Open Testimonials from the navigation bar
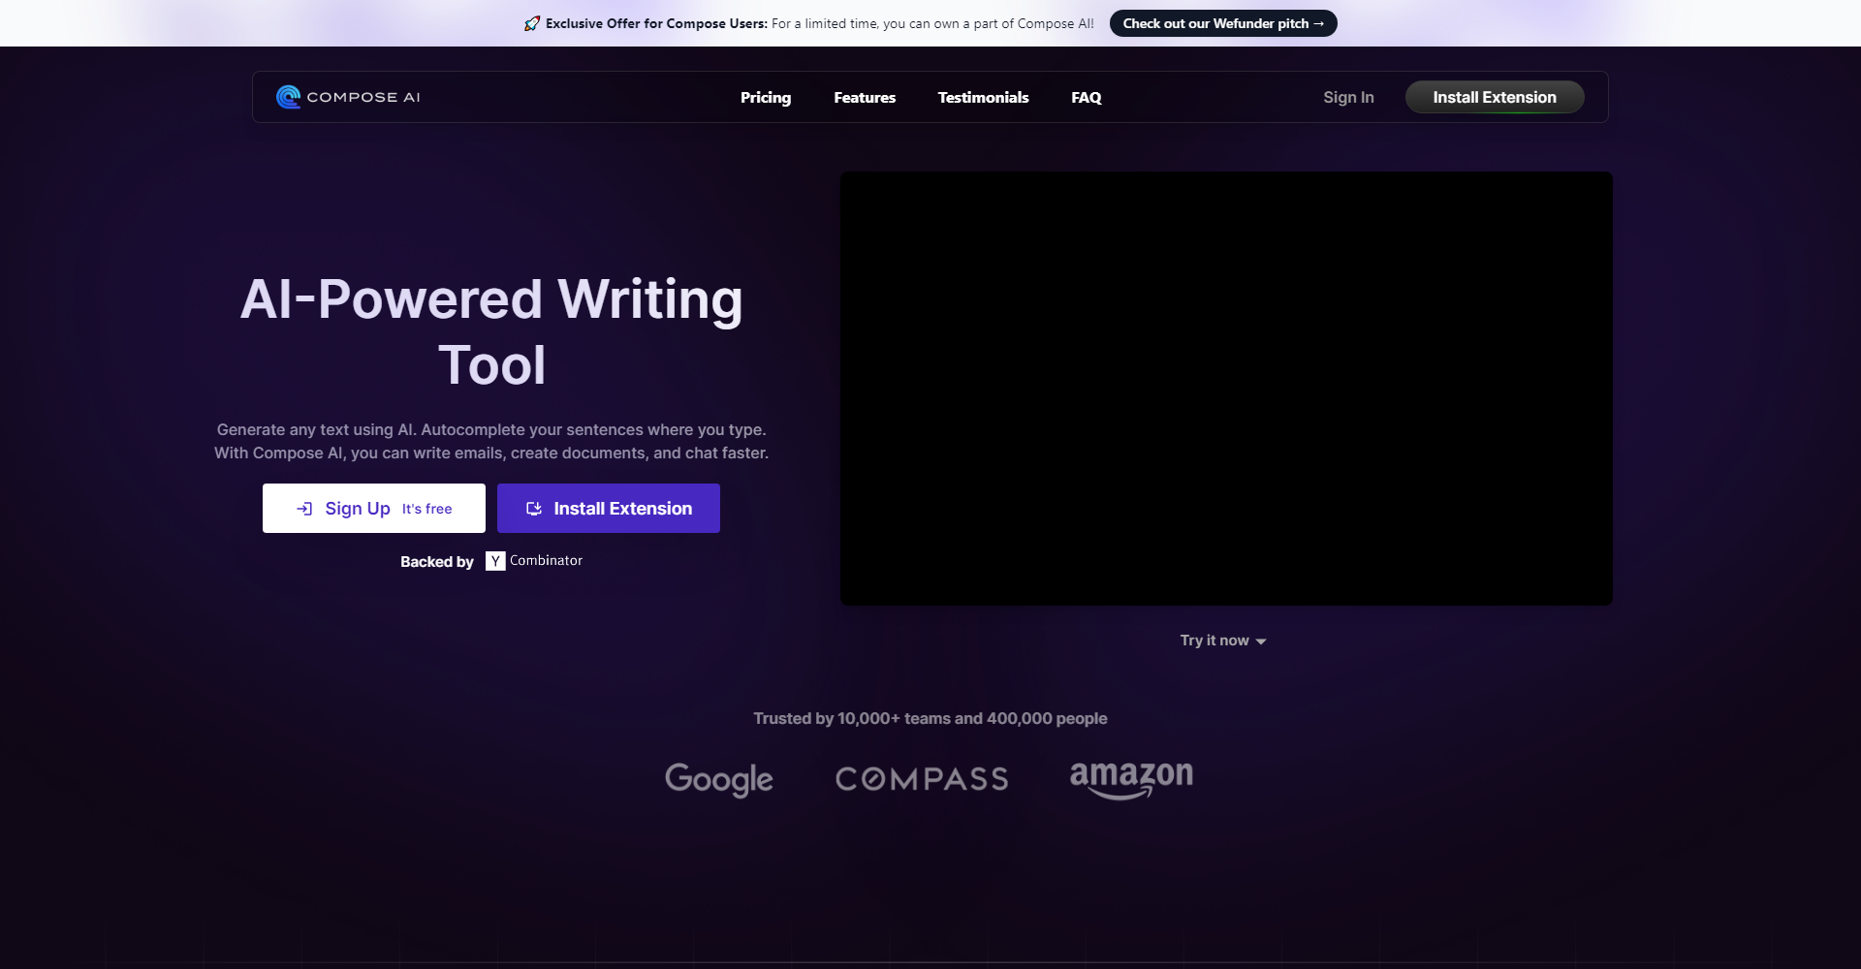 983,97
